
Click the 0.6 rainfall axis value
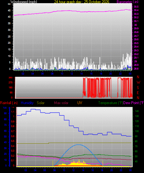pos(13,136)
